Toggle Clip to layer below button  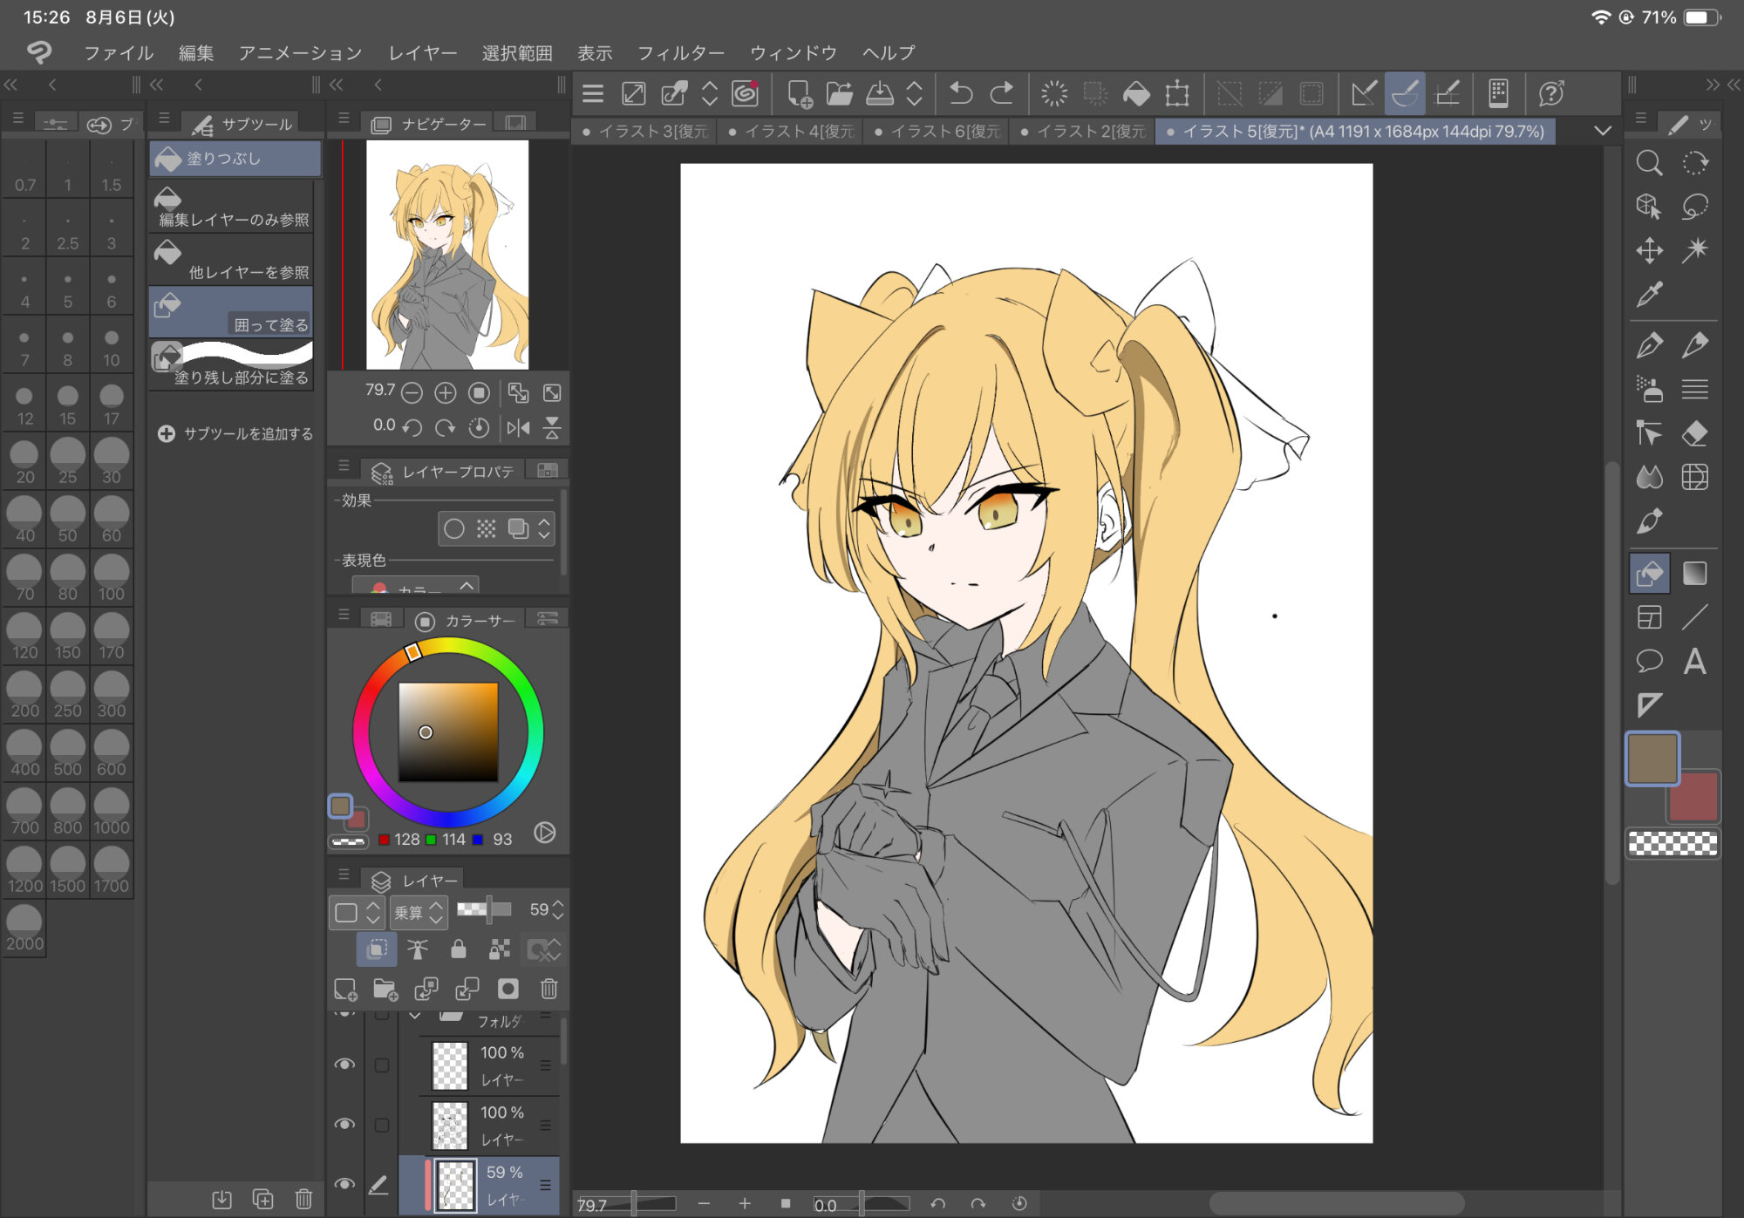[x=377, y=949]
